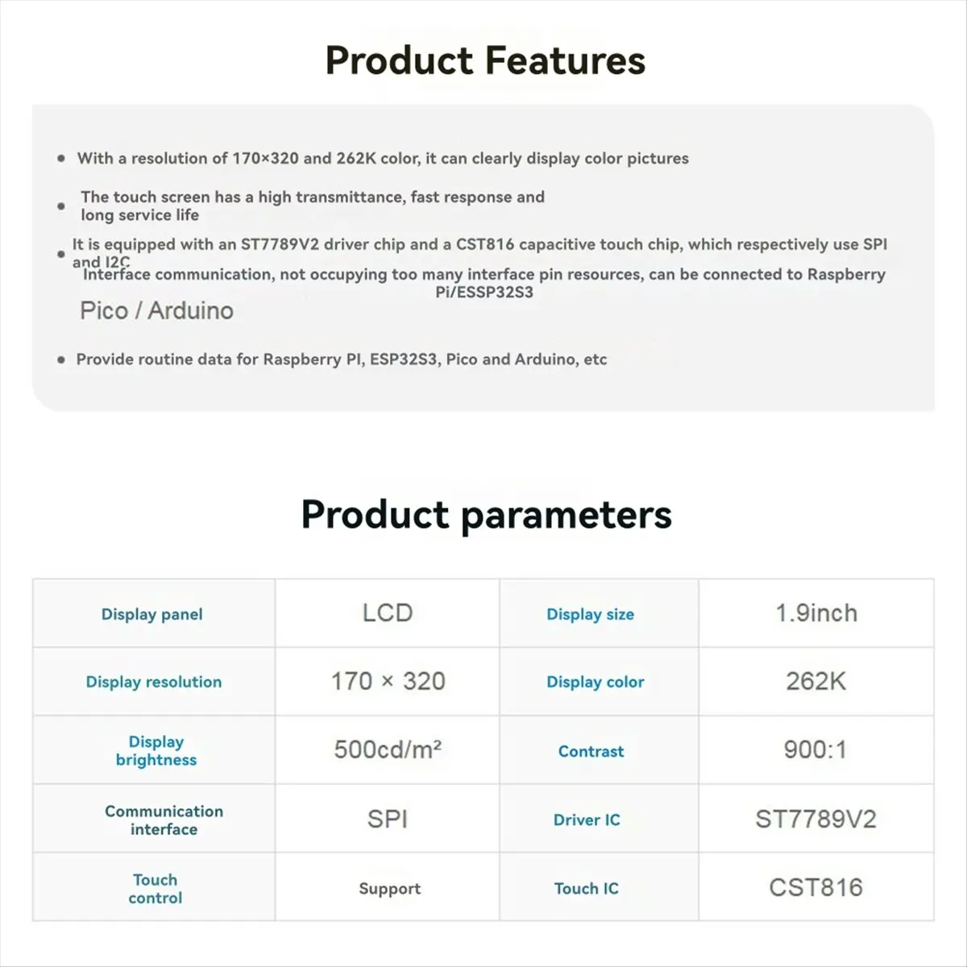Select the Display brightness label
The image size is (967, 967).
[156, 750]
